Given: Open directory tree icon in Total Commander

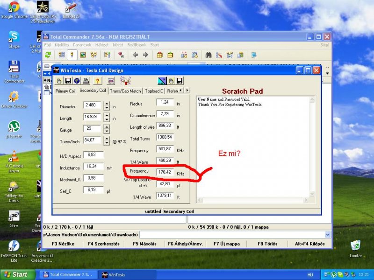Looking at the screenshot, I should tap(93, 55).
